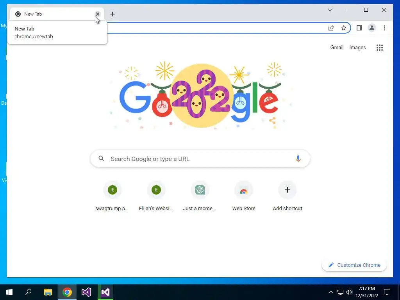The height and width of the screenshot is (300, 400).
Task: Open the taskbar clock showing 7:17 PM
Action: (367, 292)
